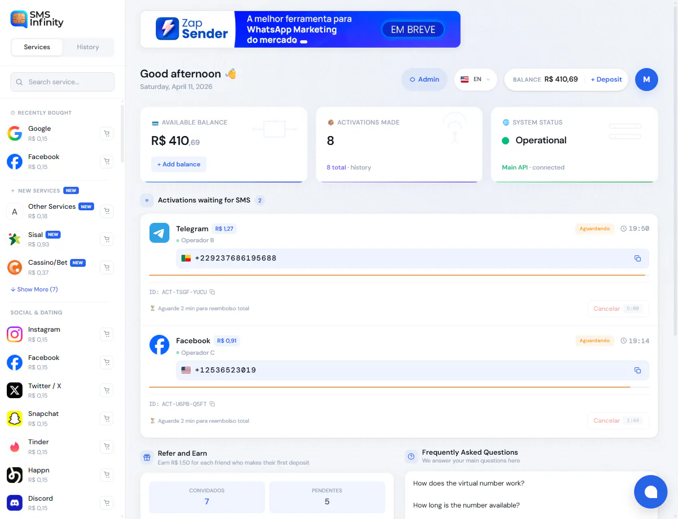Click the Aguardando badge on Facebook
The width and height of the screenshot is (678, 519).
tap(594, 341)
